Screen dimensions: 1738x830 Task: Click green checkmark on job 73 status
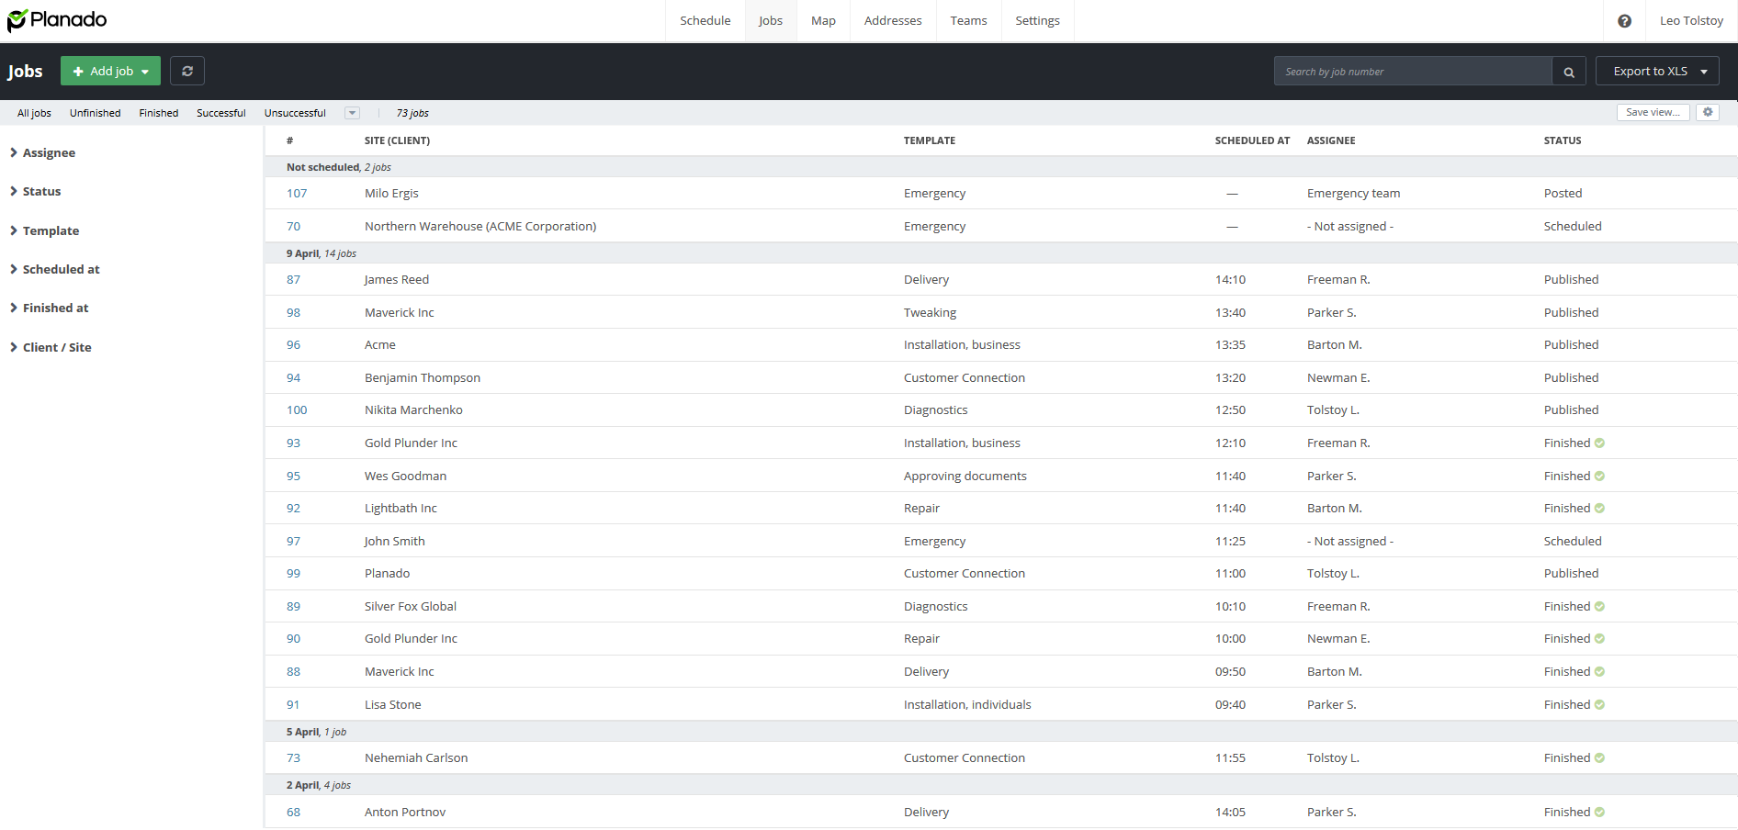1599,758
